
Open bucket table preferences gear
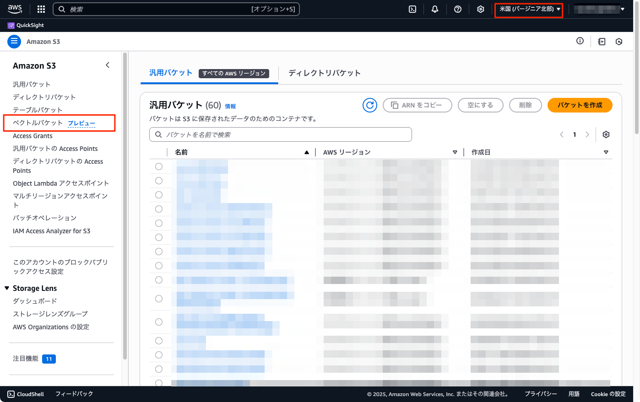point(606,134)
